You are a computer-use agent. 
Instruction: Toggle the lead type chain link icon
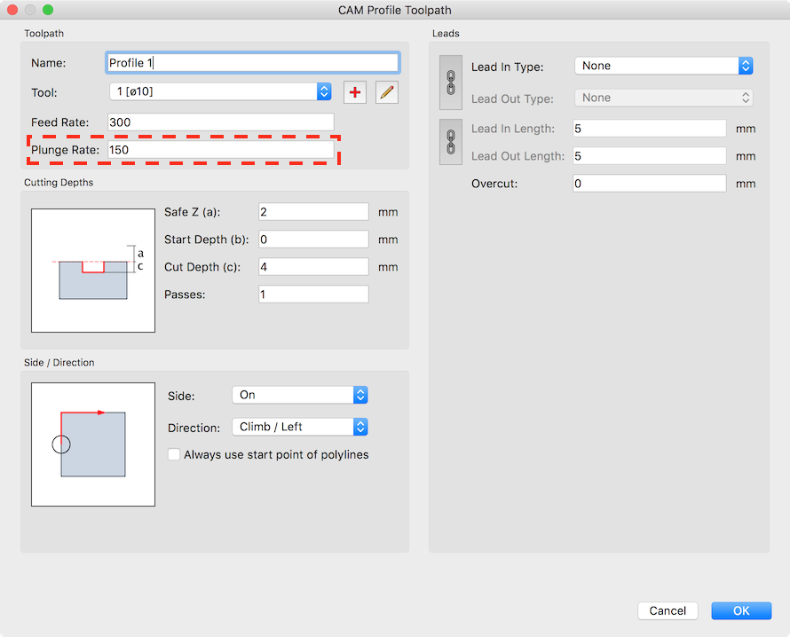451,83
